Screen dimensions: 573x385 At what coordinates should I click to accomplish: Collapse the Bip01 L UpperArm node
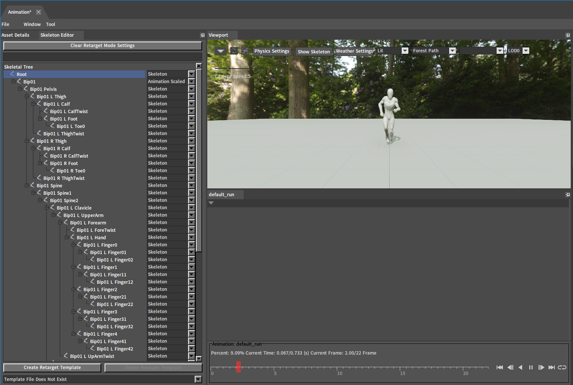pos(53,215)
